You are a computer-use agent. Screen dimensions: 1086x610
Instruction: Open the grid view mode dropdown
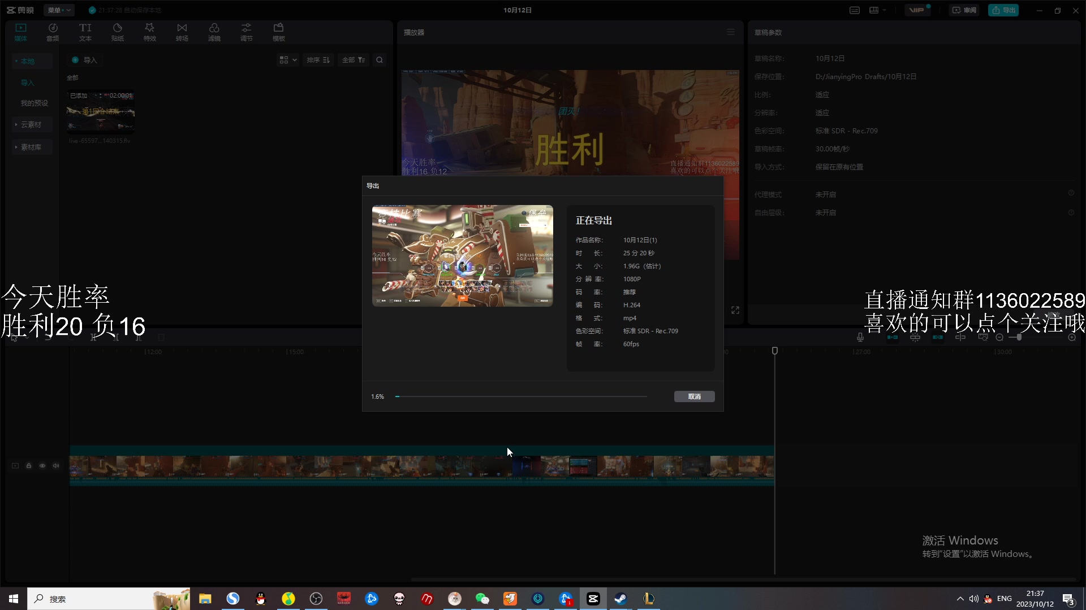(288, 60)
